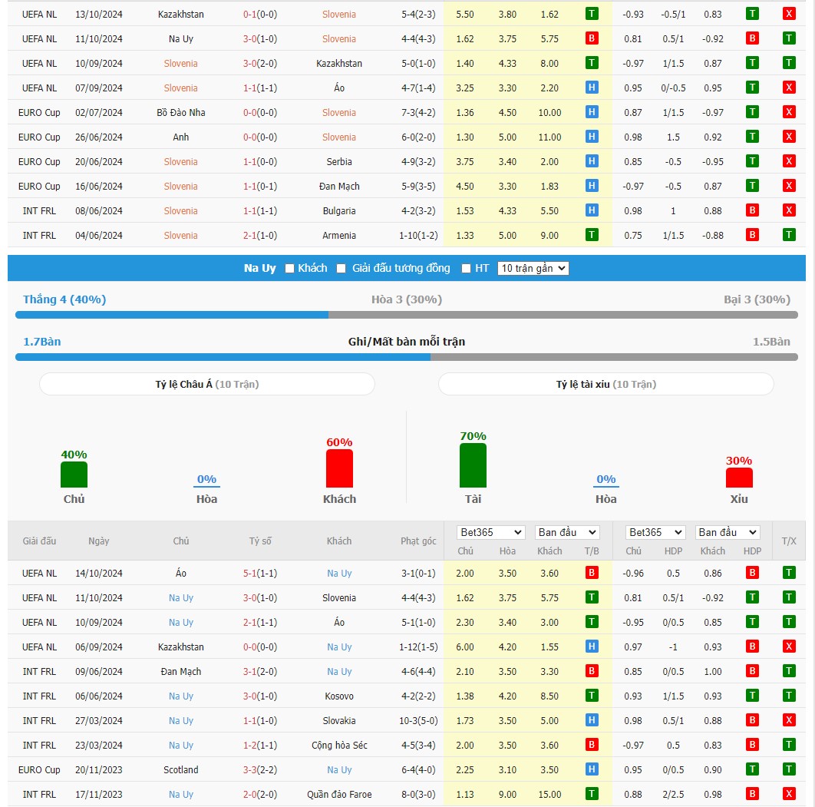This screenshot has width=815, height=807.
Task: Click the Hòa 3 (30%) label
Action: [x=407, y=299]
